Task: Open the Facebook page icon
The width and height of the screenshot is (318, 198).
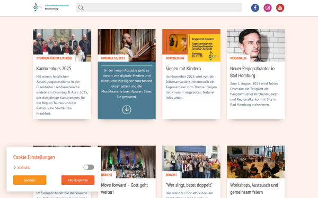Action: 255,8
